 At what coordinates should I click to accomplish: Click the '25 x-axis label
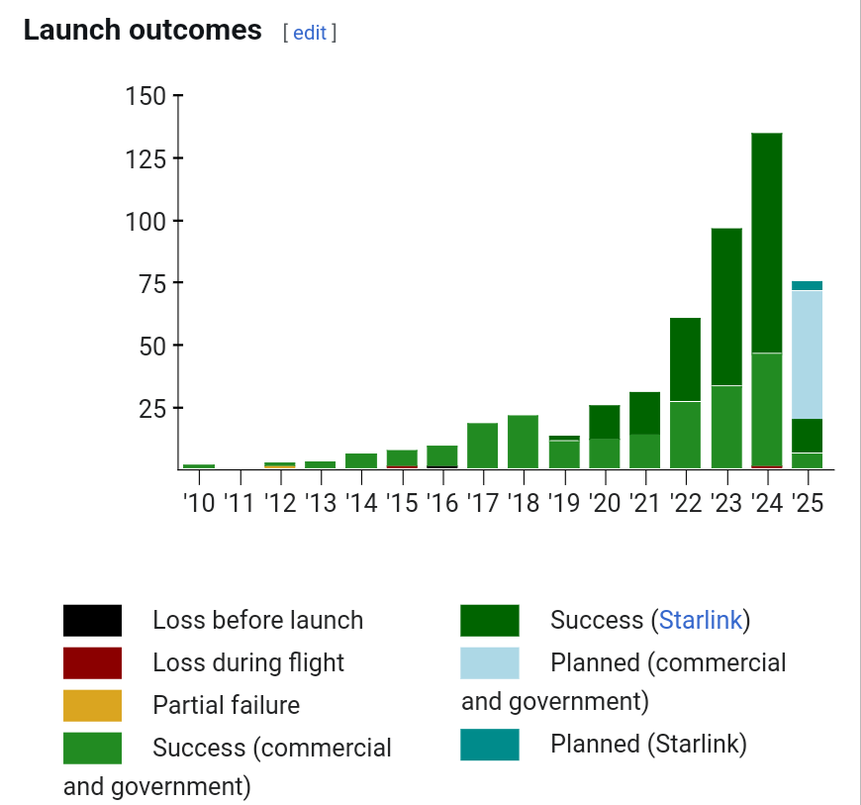pos(808,503)
